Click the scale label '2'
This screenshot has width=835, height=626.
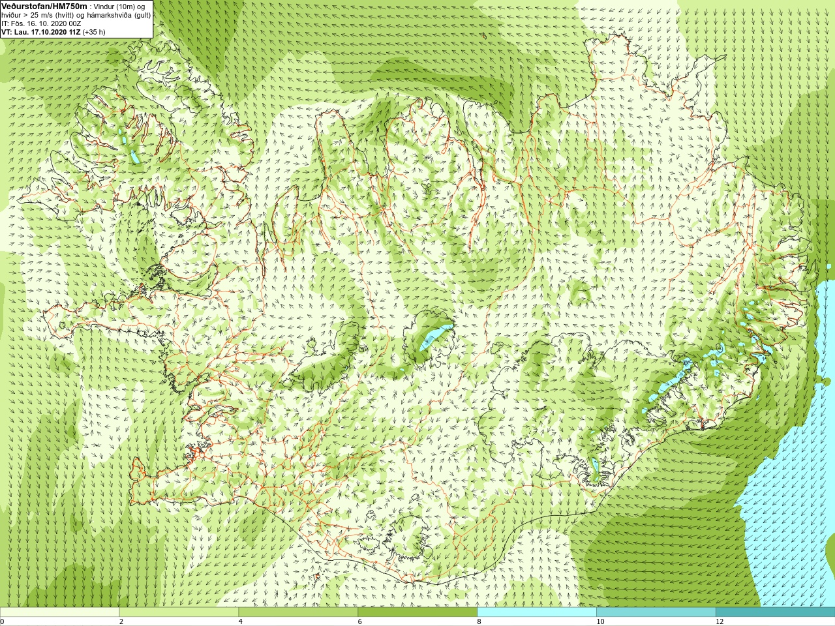point(121,621)
